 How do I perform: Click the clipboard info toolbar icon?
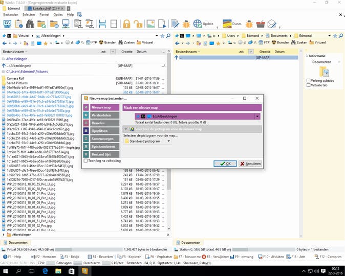[18, 24]
